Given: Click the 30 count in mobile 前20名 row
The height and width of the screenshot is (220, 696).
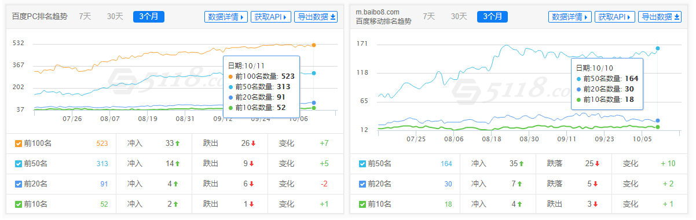Looking at the screenshot, I should [448, 184].
